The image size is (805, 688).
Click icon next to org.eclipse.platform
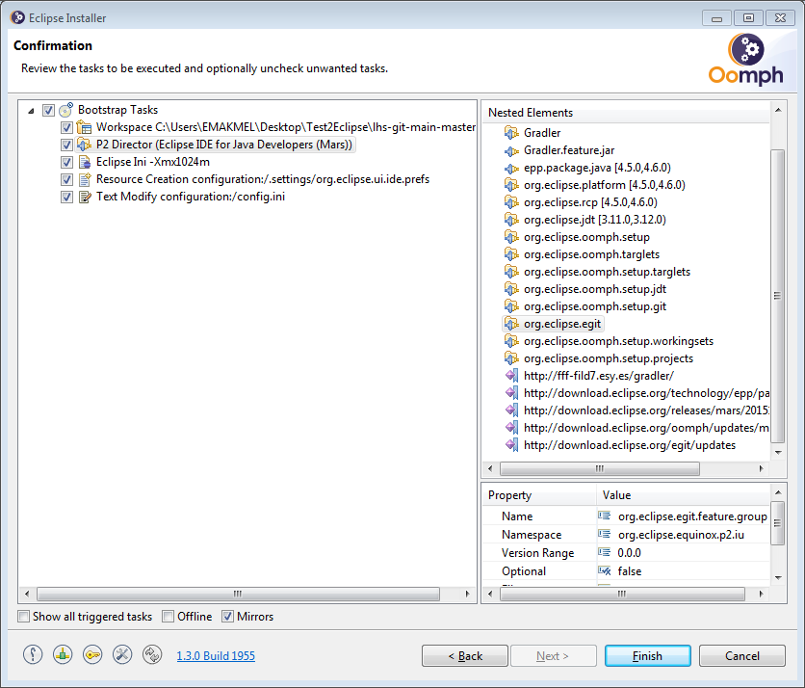click(511, 185)
